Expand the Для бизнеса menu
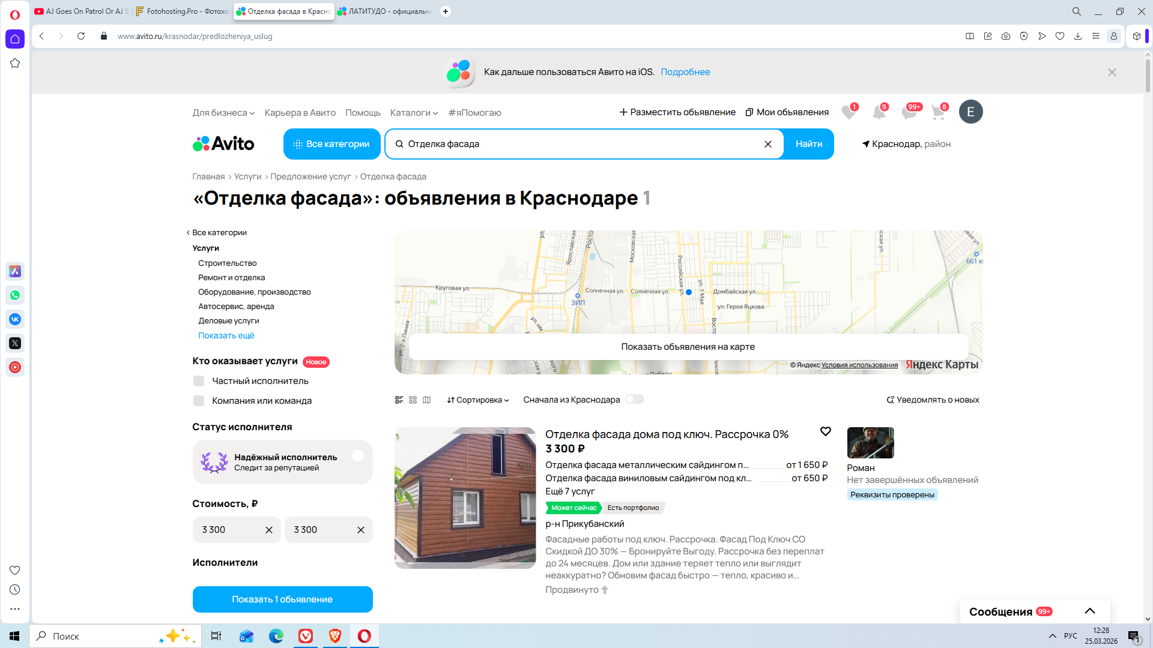 point(223,113)
